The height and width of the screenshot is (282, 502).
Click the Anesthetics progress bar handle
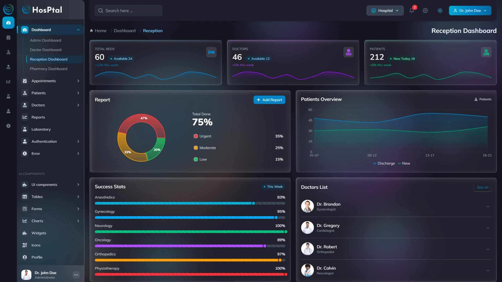tap(253, 203)
